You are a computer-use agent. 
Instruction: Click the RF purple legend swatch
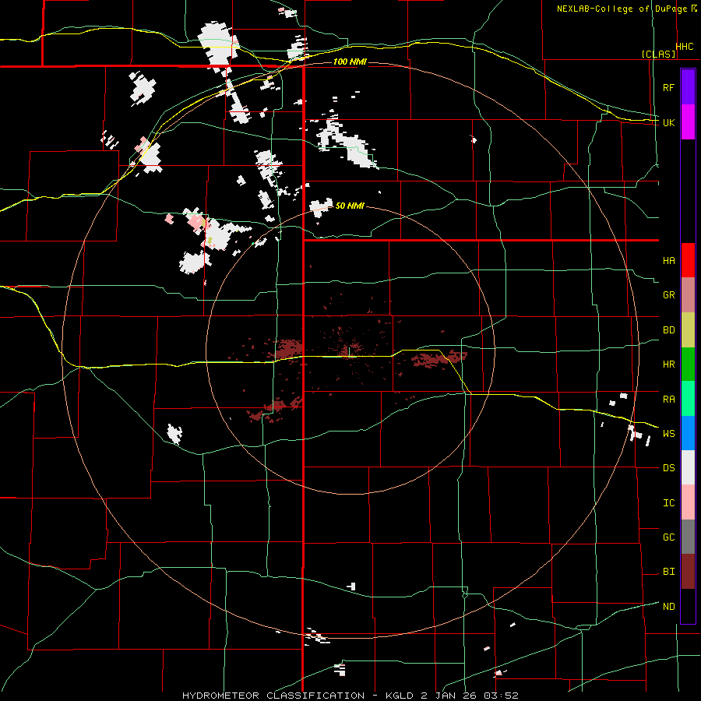click(x=688, y=86)
